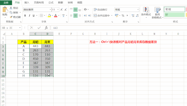Select column header E
187x106 pixels.
point(59,34)
